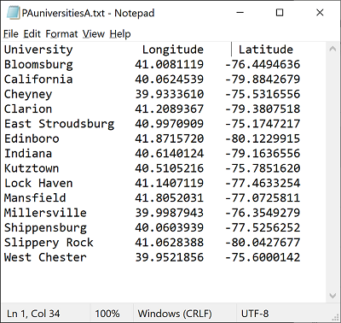Click value -77.5256252
341x323 pixels.
(263, 227)
